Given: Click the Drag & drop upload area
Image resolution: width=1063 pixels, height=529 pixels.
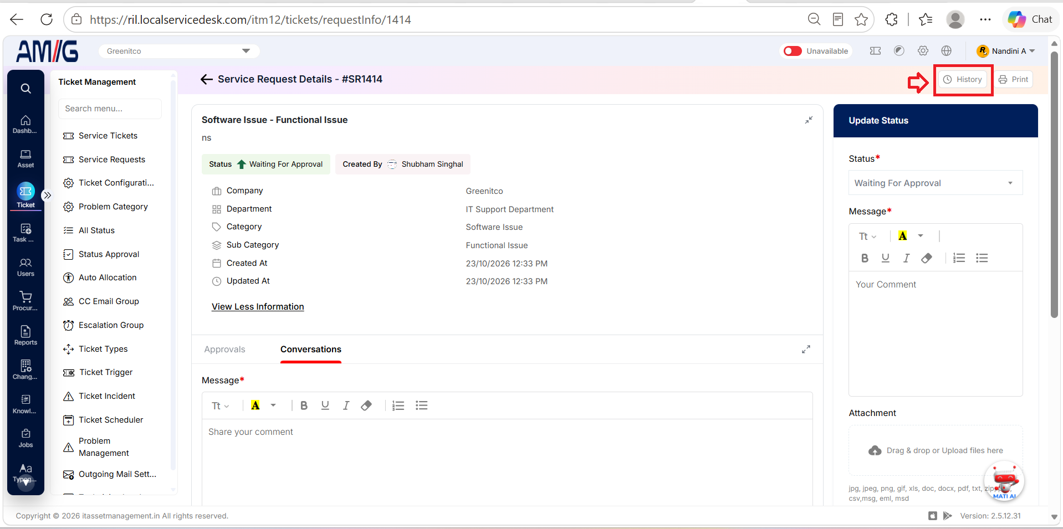Looking at the screenshot, I should (936, 450).
